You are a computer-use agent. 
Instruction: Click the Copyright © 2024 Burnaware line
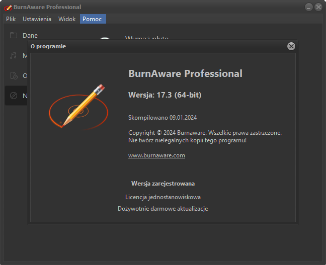coord(205,133)
